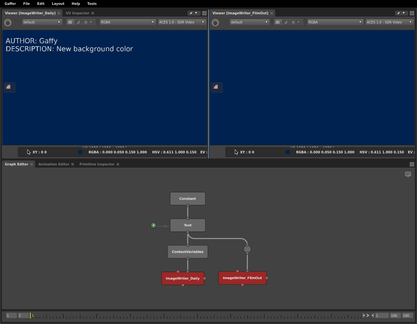Click the pan hand tool in ImageWriter_Daily viewer

click(8, 22)
